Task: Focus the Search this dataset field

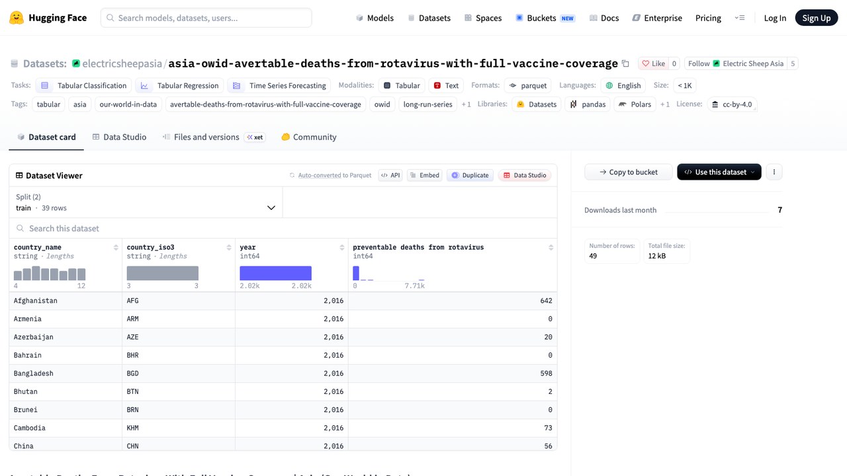Action: click(x=283, y=228)
